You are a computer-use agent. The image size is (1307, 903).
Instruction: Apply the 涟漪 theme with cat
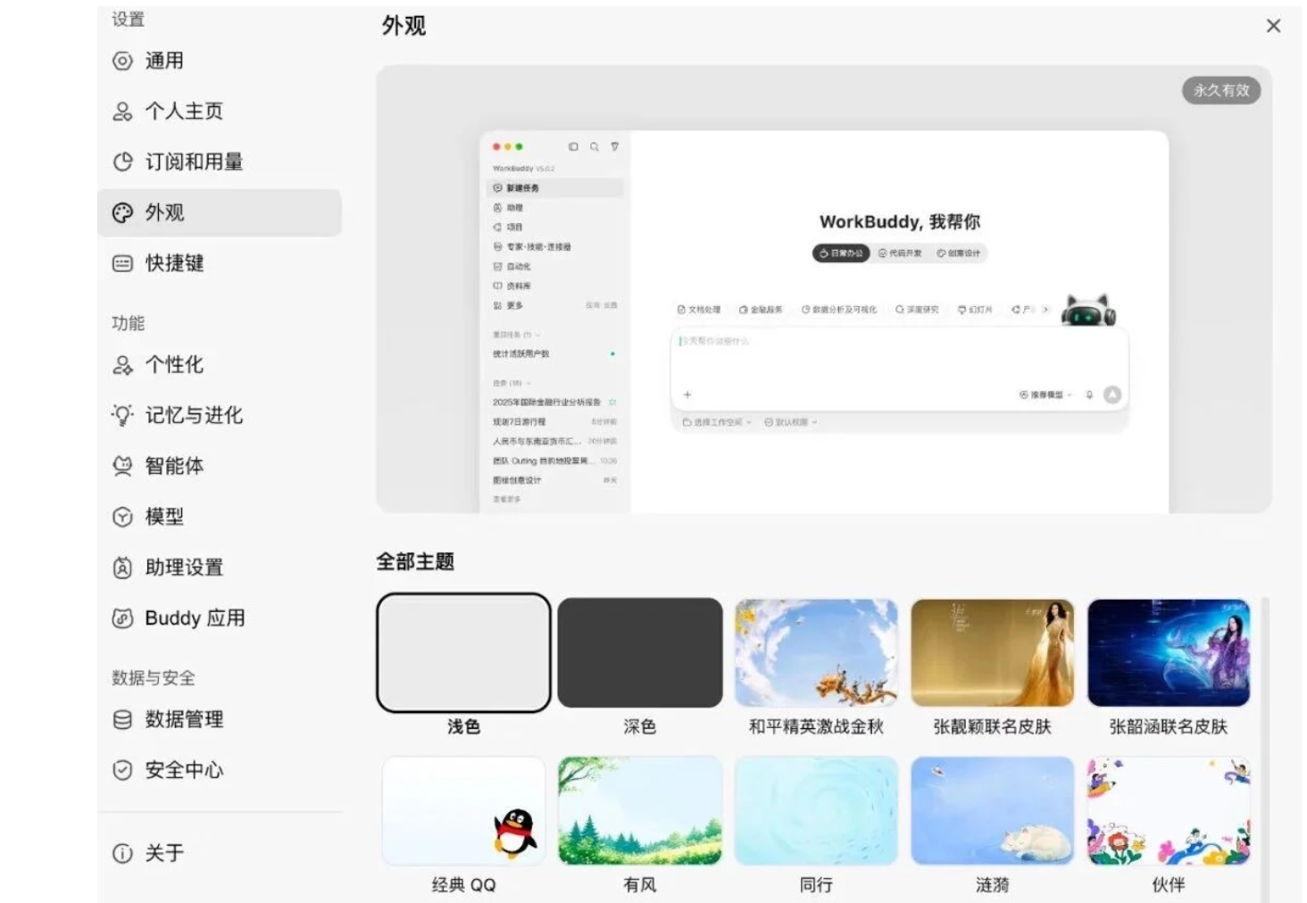[992, 811]
